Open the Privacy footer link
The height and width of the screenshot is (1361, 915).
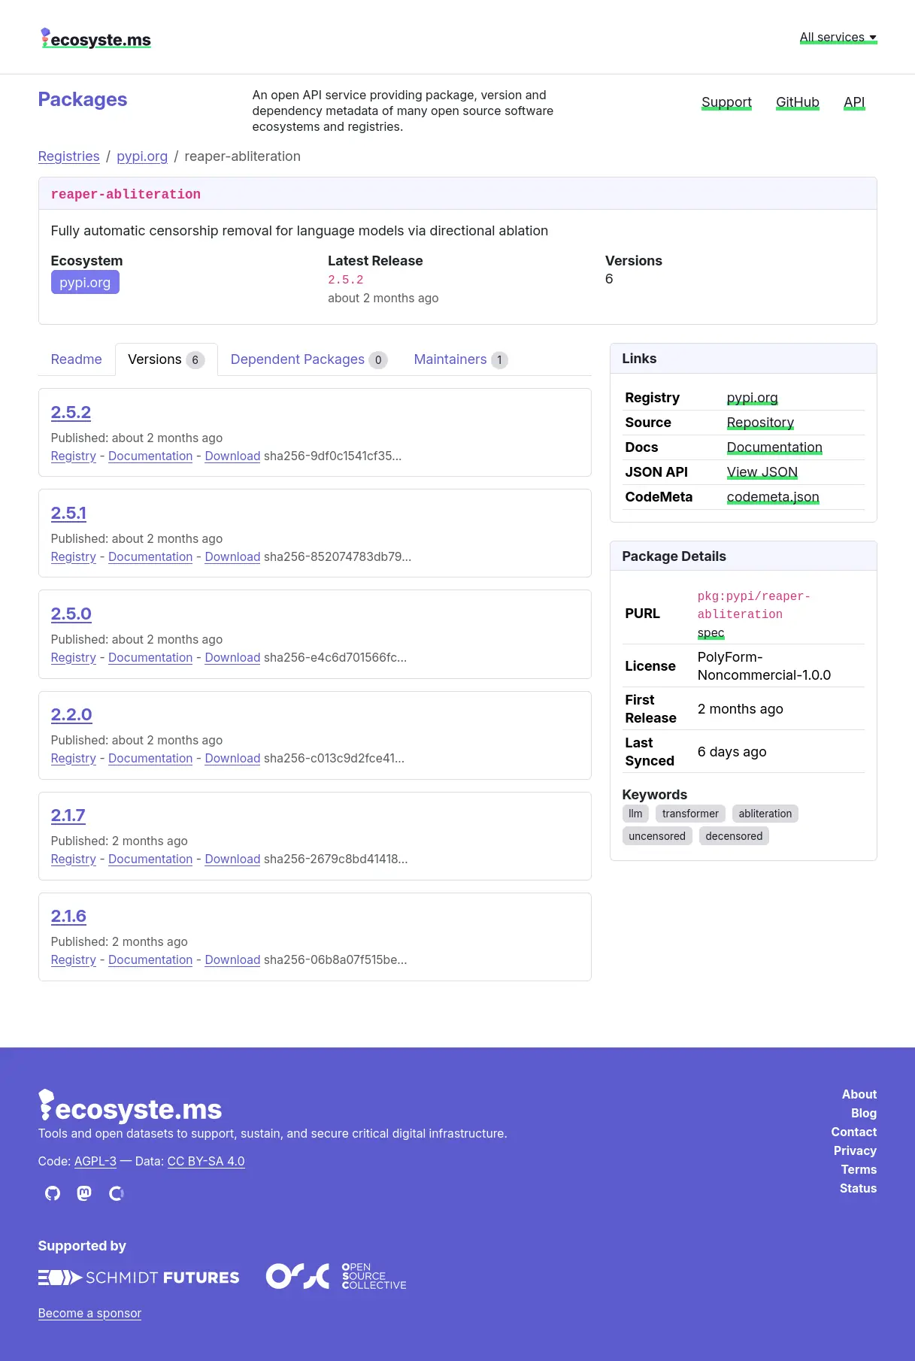[x=855, y=1150]
